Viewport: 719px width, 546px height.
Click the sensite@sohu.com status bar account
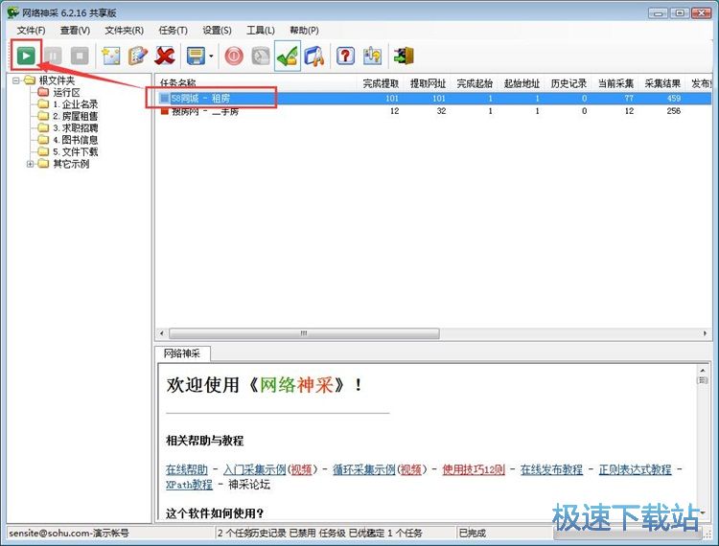(x=69, y=534)
